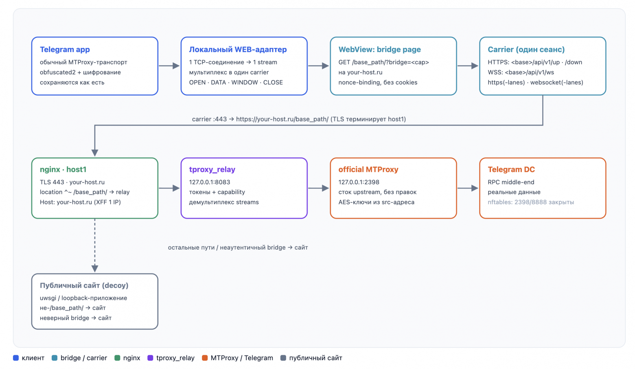Click the Публичный сайт (decoy) title

(x=84, y=285)
